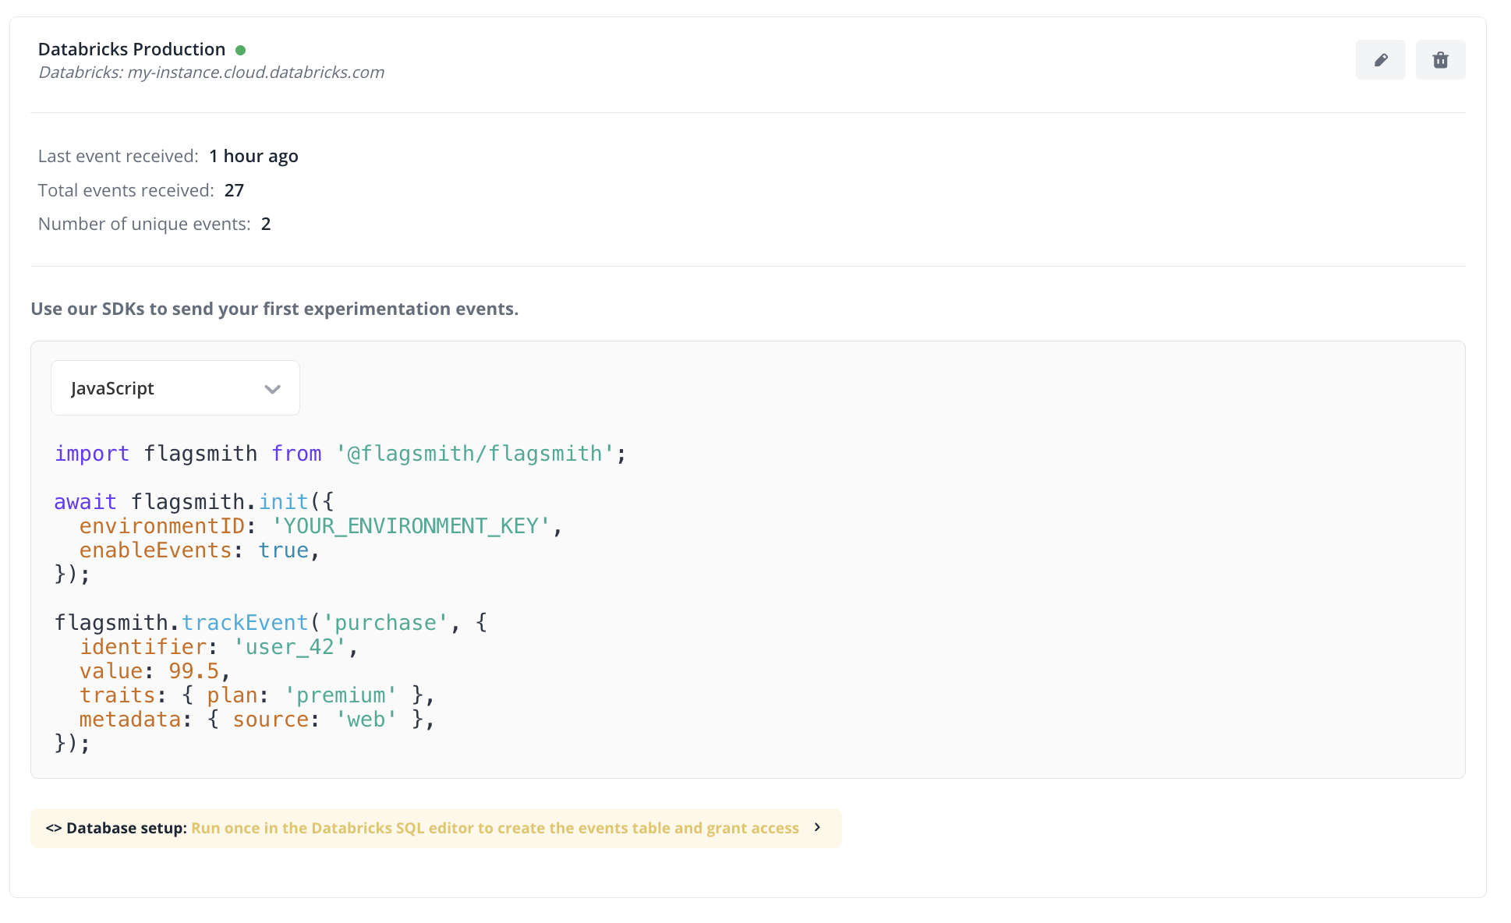Click the Databricks Production title
Screen dimensions: 1511x923
(132, 49)
